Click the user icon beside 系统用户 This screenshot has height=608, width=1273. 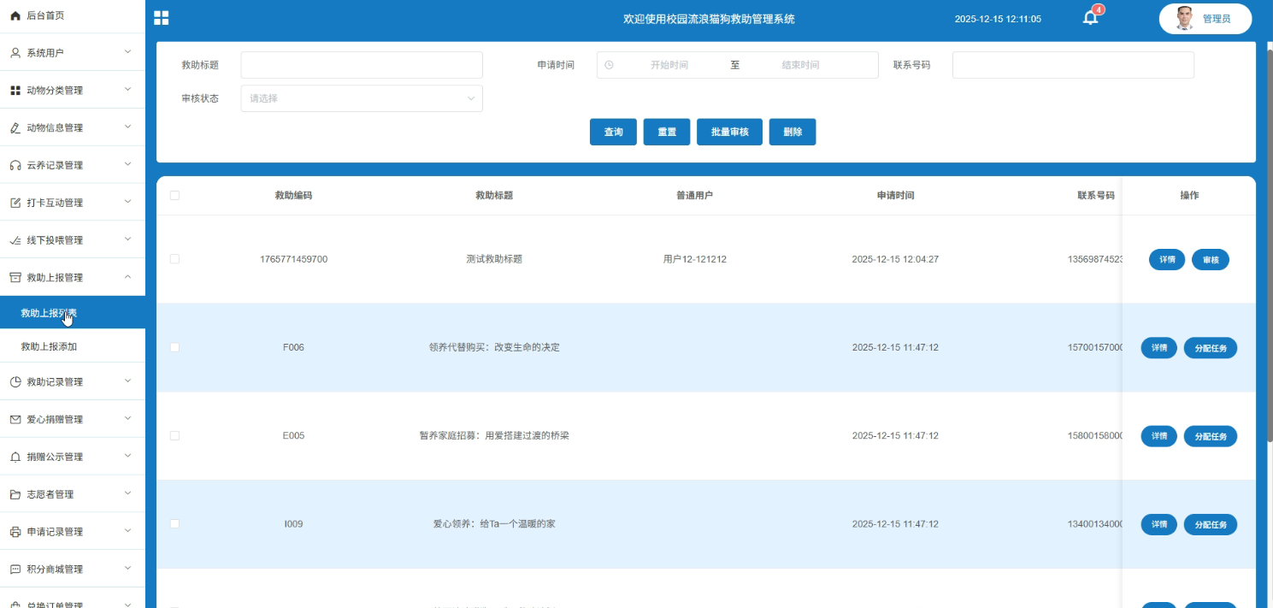click(x=15, y=53)
